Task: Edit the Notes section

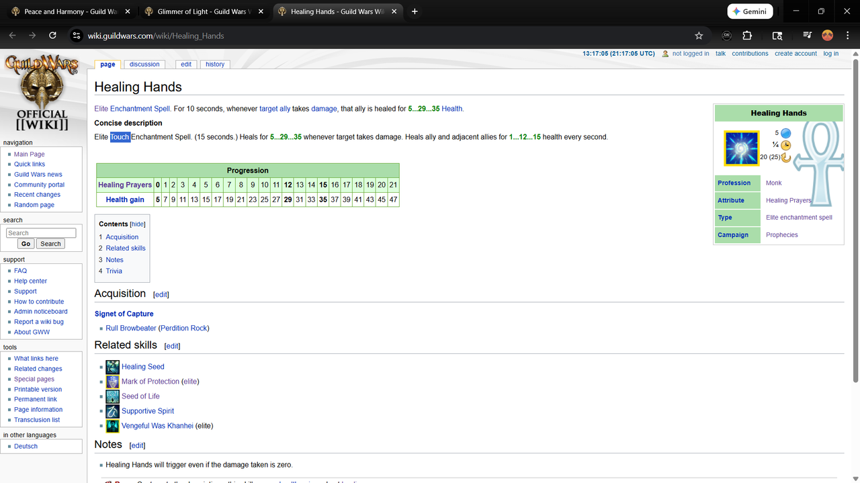Action: 137,445
